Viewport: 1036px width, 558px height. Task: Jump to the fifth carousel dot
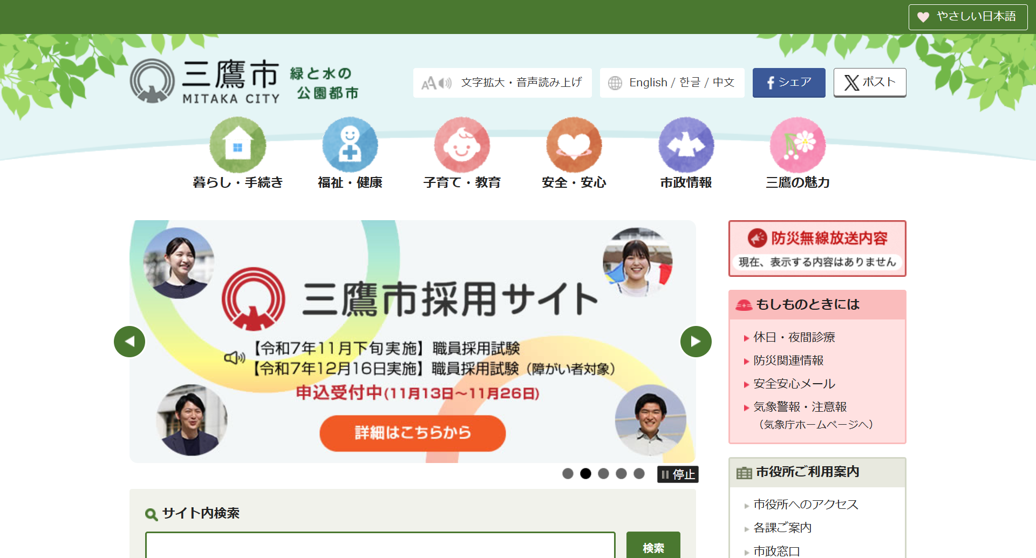[639, 474]
